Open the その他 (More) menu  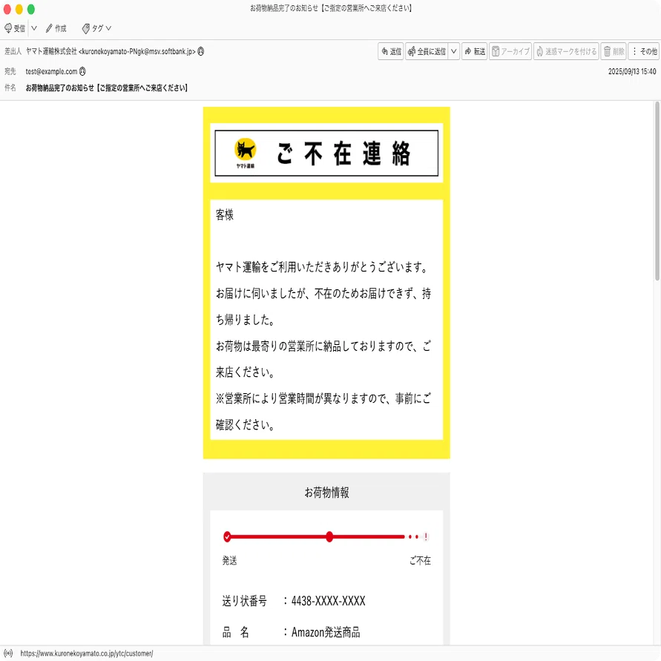click(644, 51)
